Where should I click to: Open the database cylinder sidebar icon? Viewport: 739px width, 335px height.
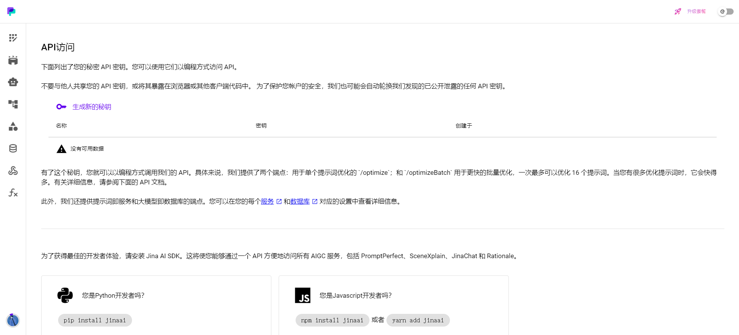(x=13, y=148)
